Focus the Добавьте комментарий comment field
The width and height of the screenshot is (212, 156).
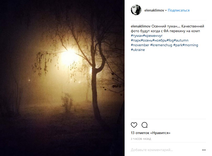pyautogui.click(x=166, y=150)
